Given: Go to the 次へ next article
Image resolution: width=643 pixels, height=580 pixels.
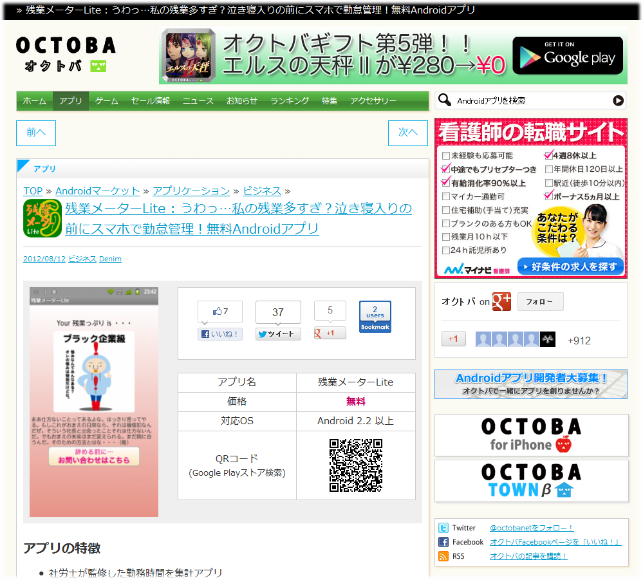Looking at the screenshot, I should pyautogui.click(x=408, y=133).
